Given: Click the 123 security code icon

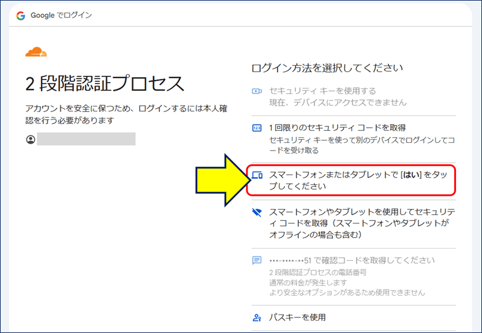Looking at the screenshot, I should click(257, 128).
